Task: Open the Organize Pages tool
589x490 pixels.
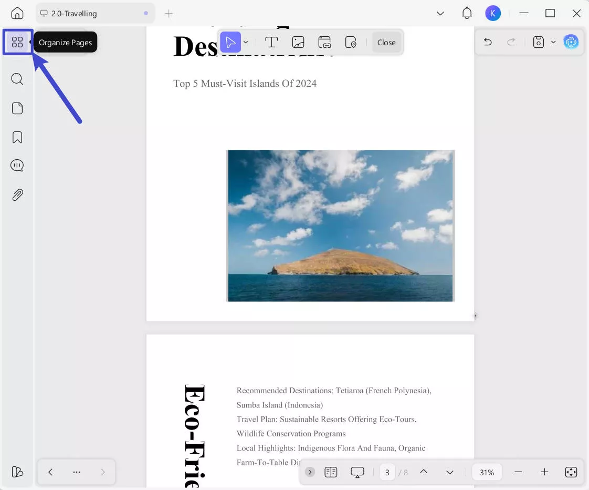Action: tap(17, 42)
